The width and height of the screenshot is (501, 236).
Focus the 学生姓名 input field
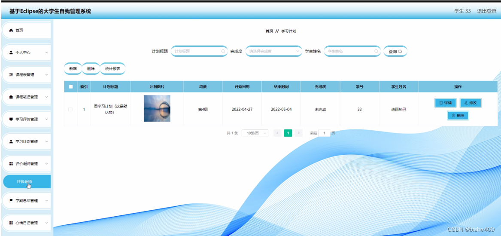coord(352,51)
